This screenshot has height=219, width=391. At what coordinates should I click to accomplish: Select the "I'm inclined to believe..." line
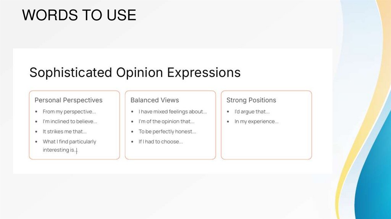click(x=70, y=122)
